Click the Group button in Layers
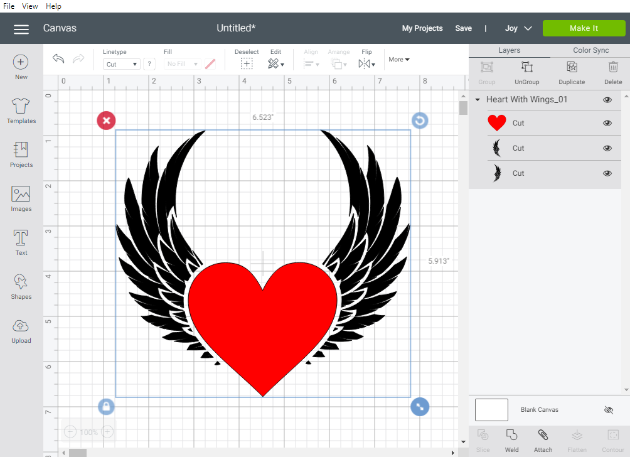Screen dimensions: 630x457 click(486, 73)
